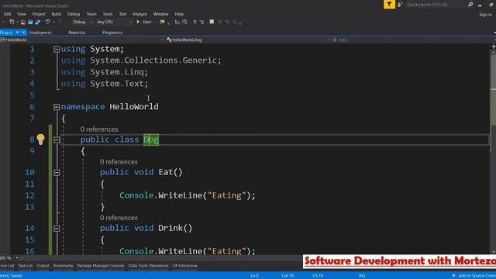Viewport: 496px width, 279px height.
Task: Open the Window menu
Action: coord(160,14)
